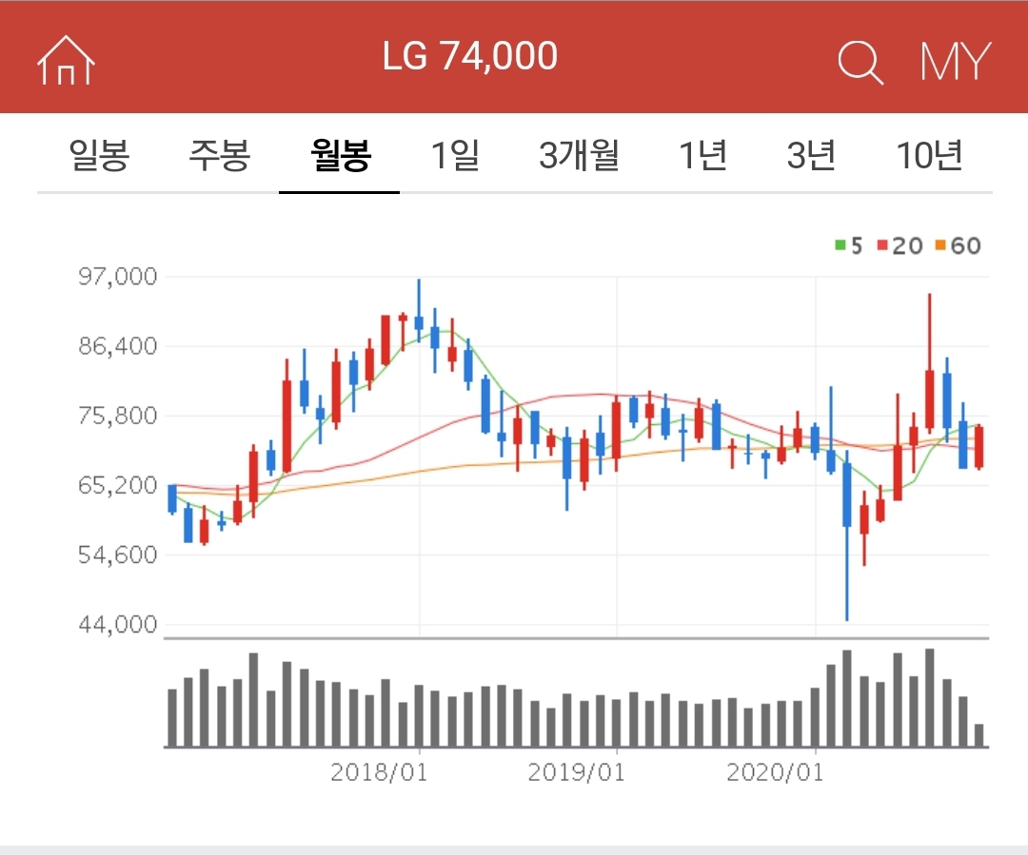Click the 97,000 price axis label

pyautogui.click(x=118, y=277)
